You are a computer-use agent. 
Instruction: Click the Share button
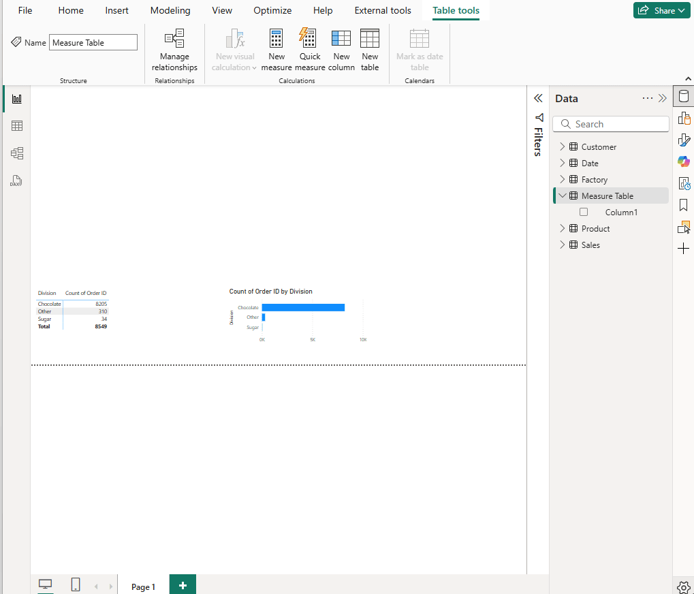coord(662,11)
